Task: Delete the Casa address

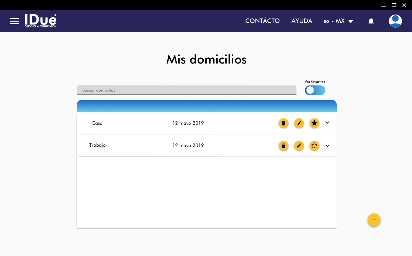Action: coord(284,123)
